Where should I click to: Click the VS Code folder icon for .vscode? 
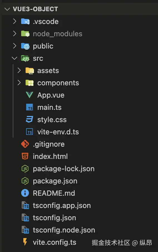[x=25, y=21]
